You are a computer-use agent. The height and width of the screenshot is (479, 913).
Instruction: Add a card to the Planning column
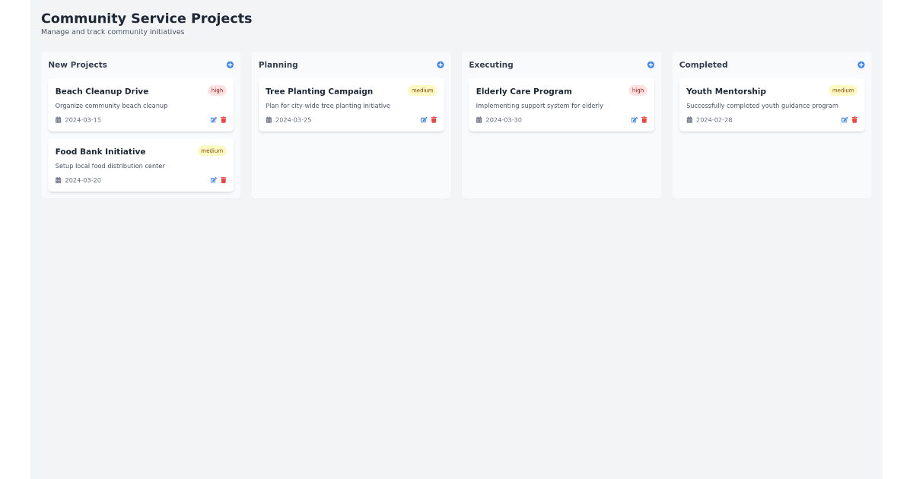[x=440, y=65]
